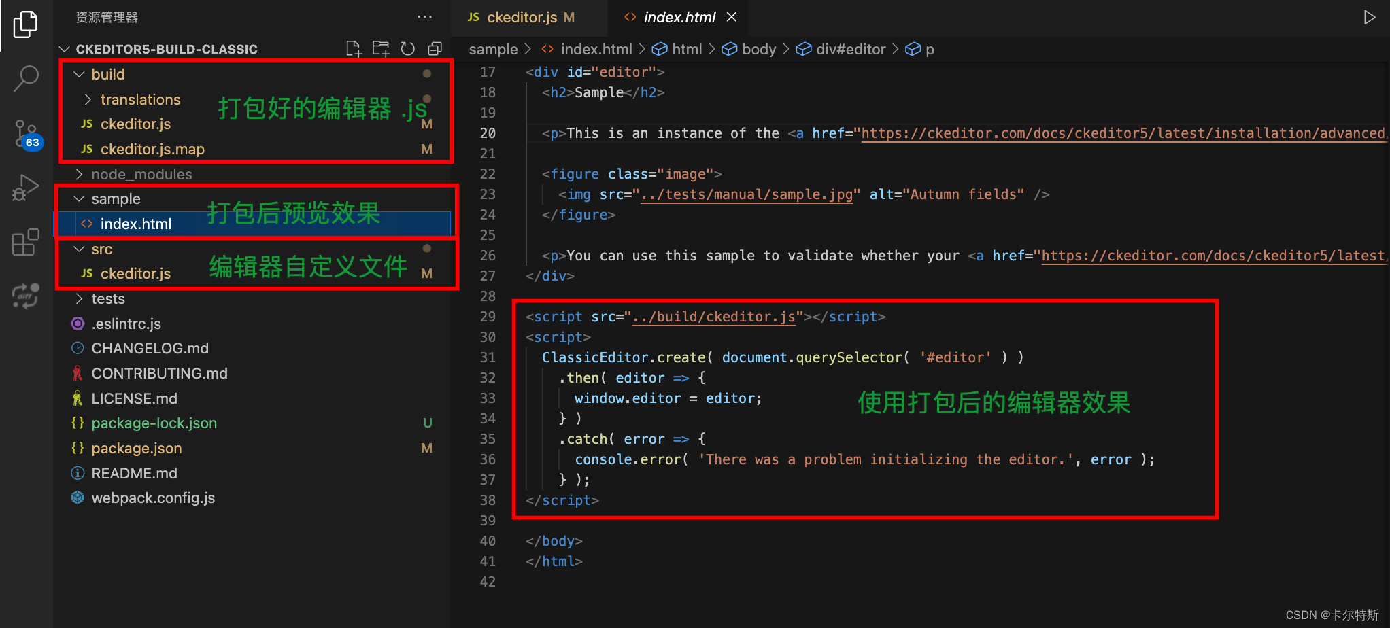The height and width of the screenshot is (628, 1390).
Task: Open the Run and Debug view
Action: tap(25, 188)
